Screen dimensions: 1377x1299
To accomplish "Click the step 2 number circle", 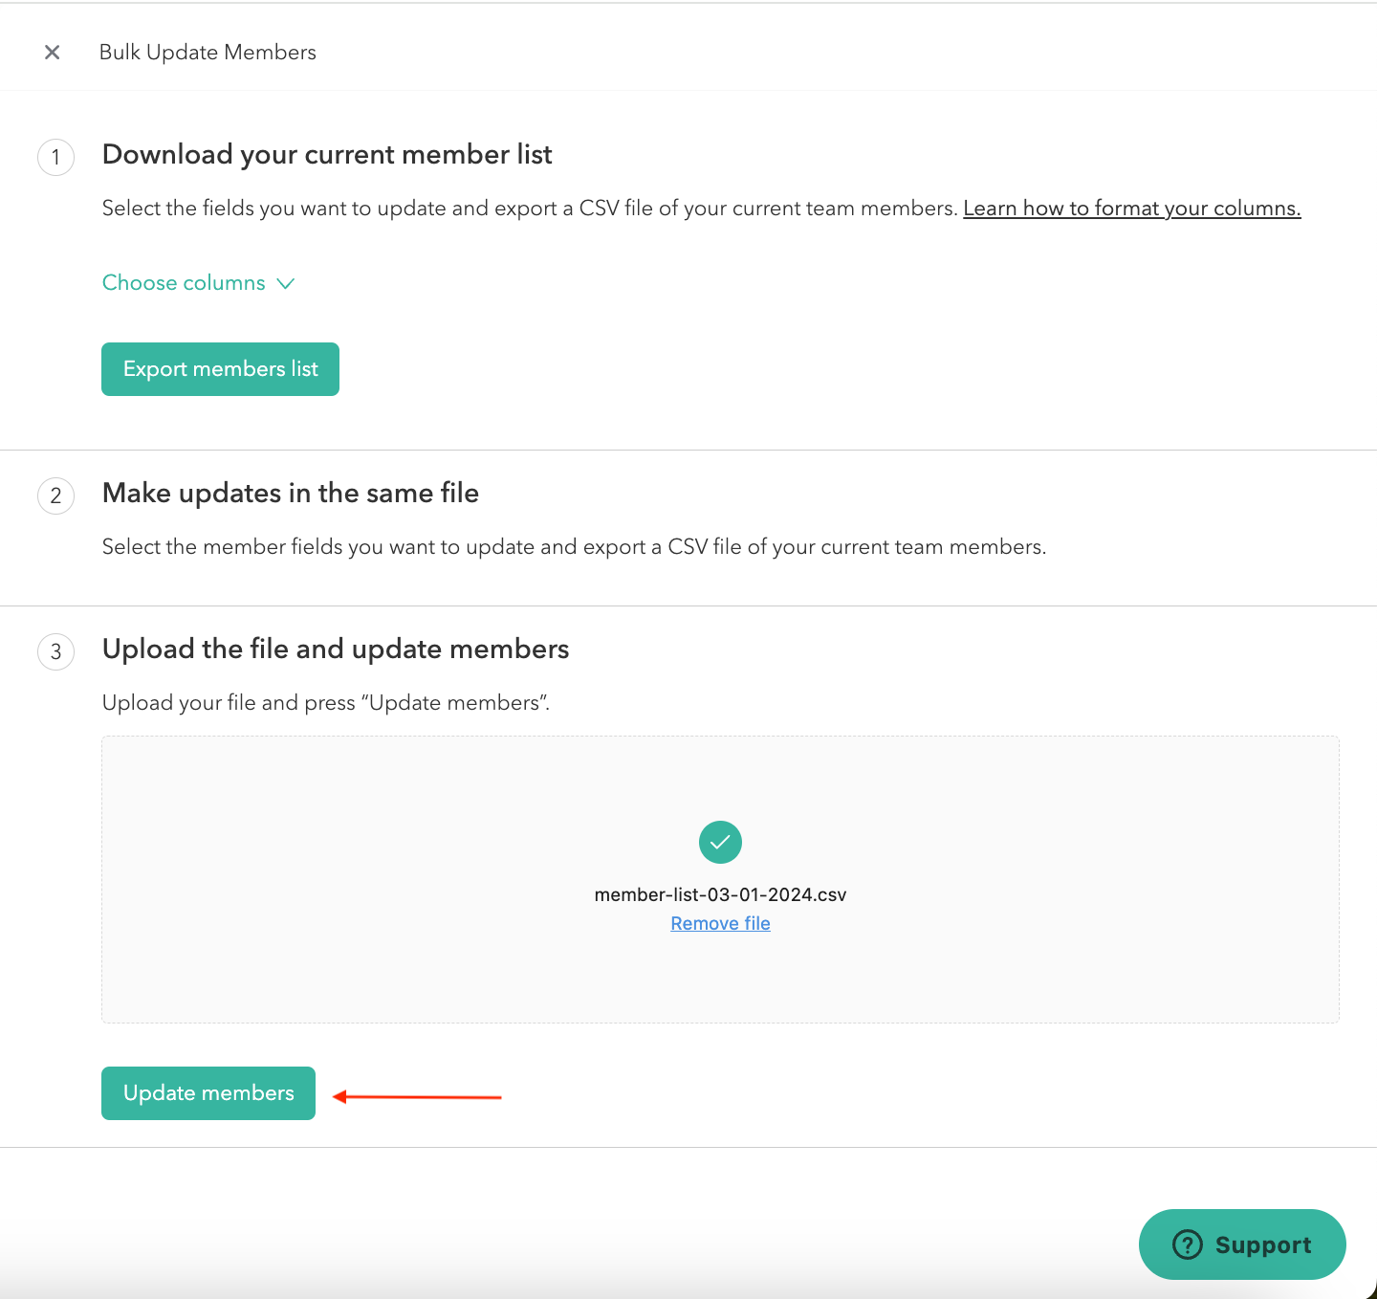I will [56, 495].
